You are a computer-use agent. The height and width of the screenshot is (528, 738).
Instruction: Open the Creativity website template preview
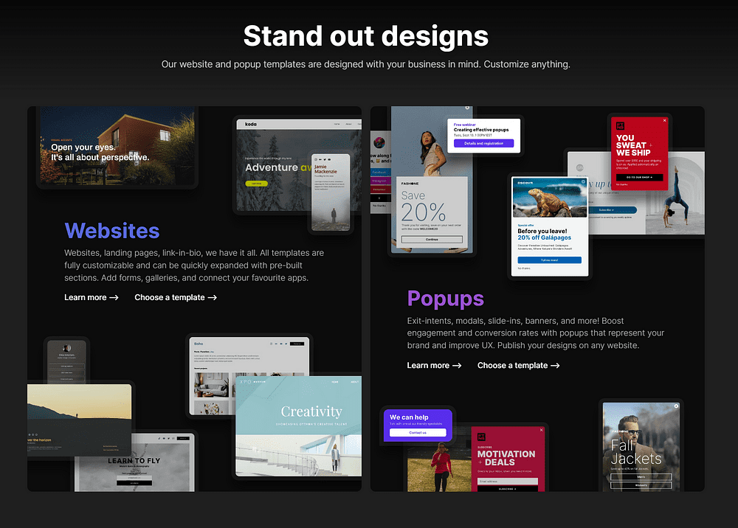[x=298, y=426]
